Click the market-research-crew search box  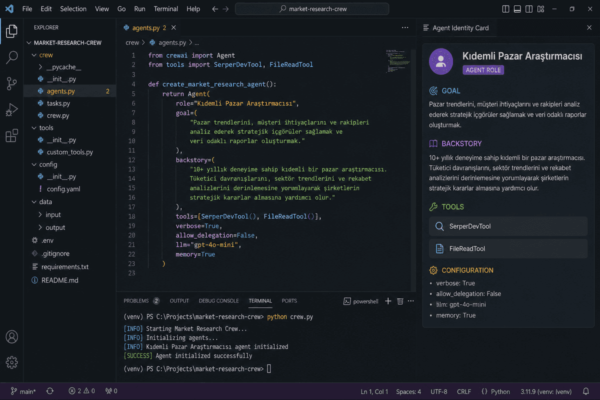312,9
